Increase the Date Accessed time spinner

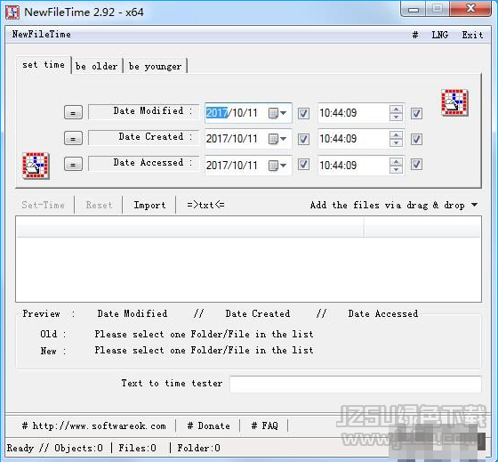[396, 161]
